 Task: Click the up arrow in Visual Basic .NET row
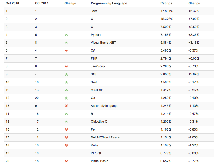click(x=66, y=43)
